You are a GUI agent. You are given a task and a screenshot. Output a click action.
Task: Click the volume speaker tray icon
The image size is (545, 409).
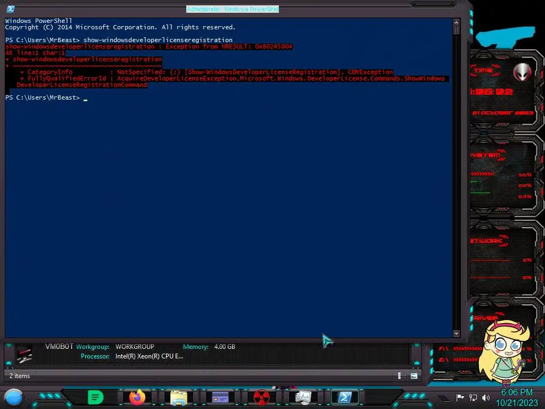(485, 397)
